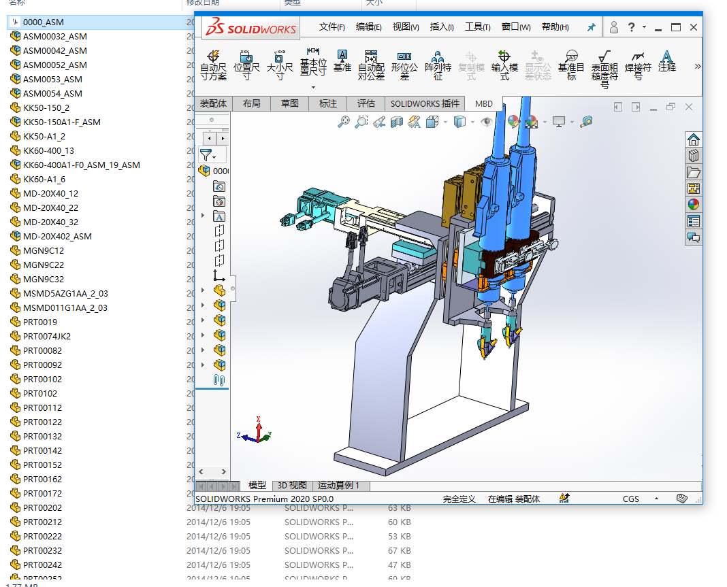Pin the menu bar with pushpin icon

click(591, 27)
